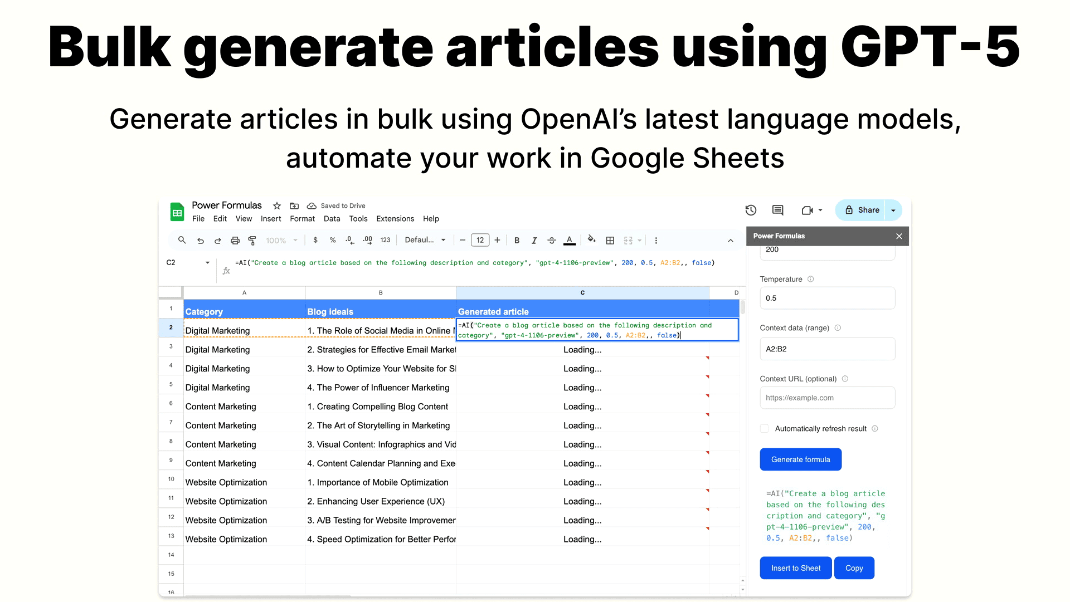
Task: Open the File menu
Action: pyautogui.click(x=198, y=219)
